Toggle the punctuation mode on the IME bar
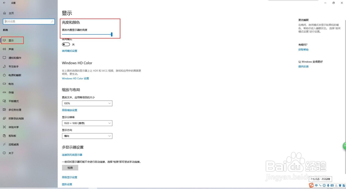346x189 pixels. coord(320,186)
